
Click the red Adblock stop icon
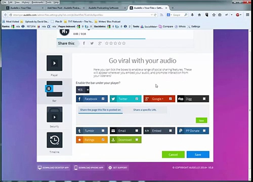point(238,15)
